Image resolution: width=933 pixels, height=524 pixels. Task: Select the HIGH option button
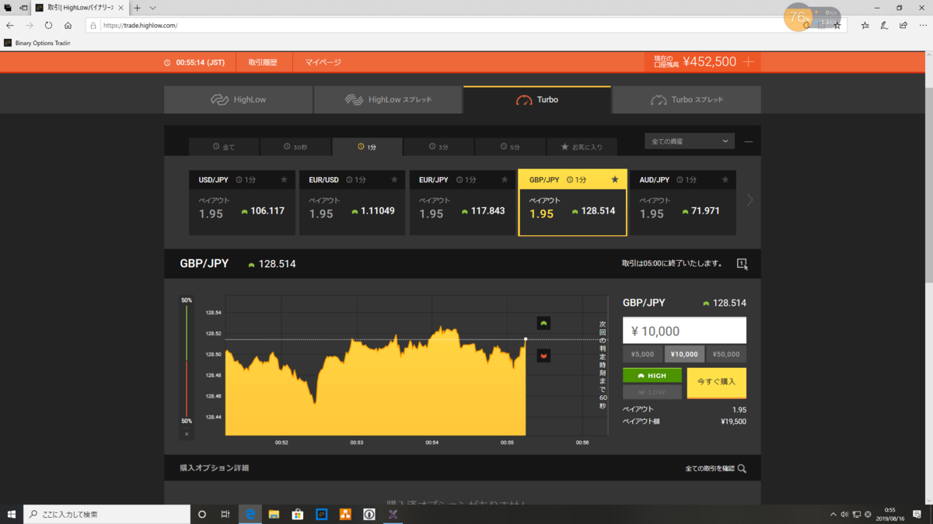pyautogui.click(x=652, y=376)
